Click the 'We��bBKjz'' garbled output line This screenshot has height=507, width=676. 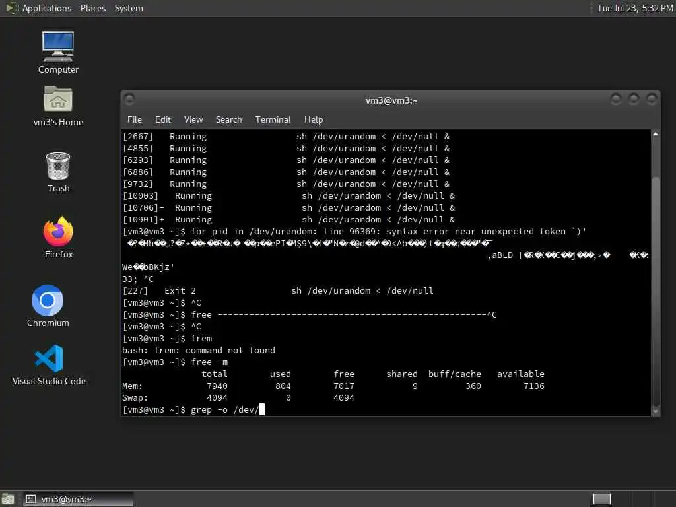(149, 267)
